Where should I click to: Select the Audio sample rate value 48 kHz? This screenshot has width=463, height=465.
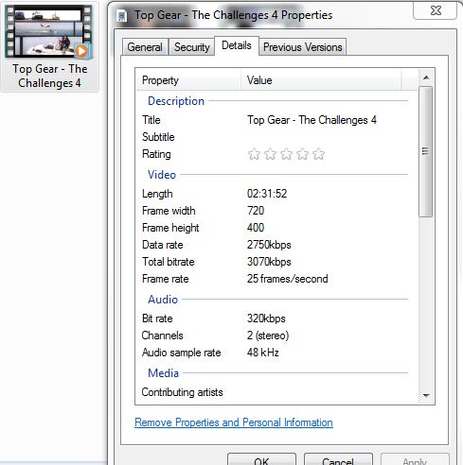[262, 353]
